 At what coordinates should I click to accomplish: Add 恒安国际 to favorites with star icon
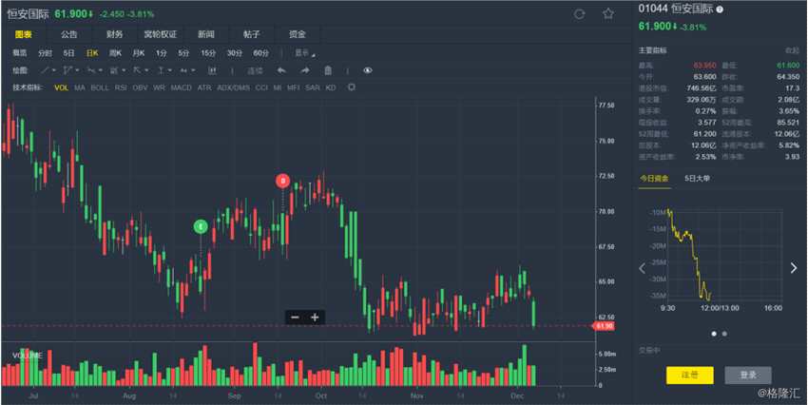click(x=608, y=14)
